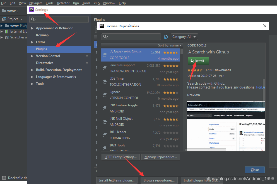
Task: Click the star rating in plugin details
Action: (x=195, y=70)
